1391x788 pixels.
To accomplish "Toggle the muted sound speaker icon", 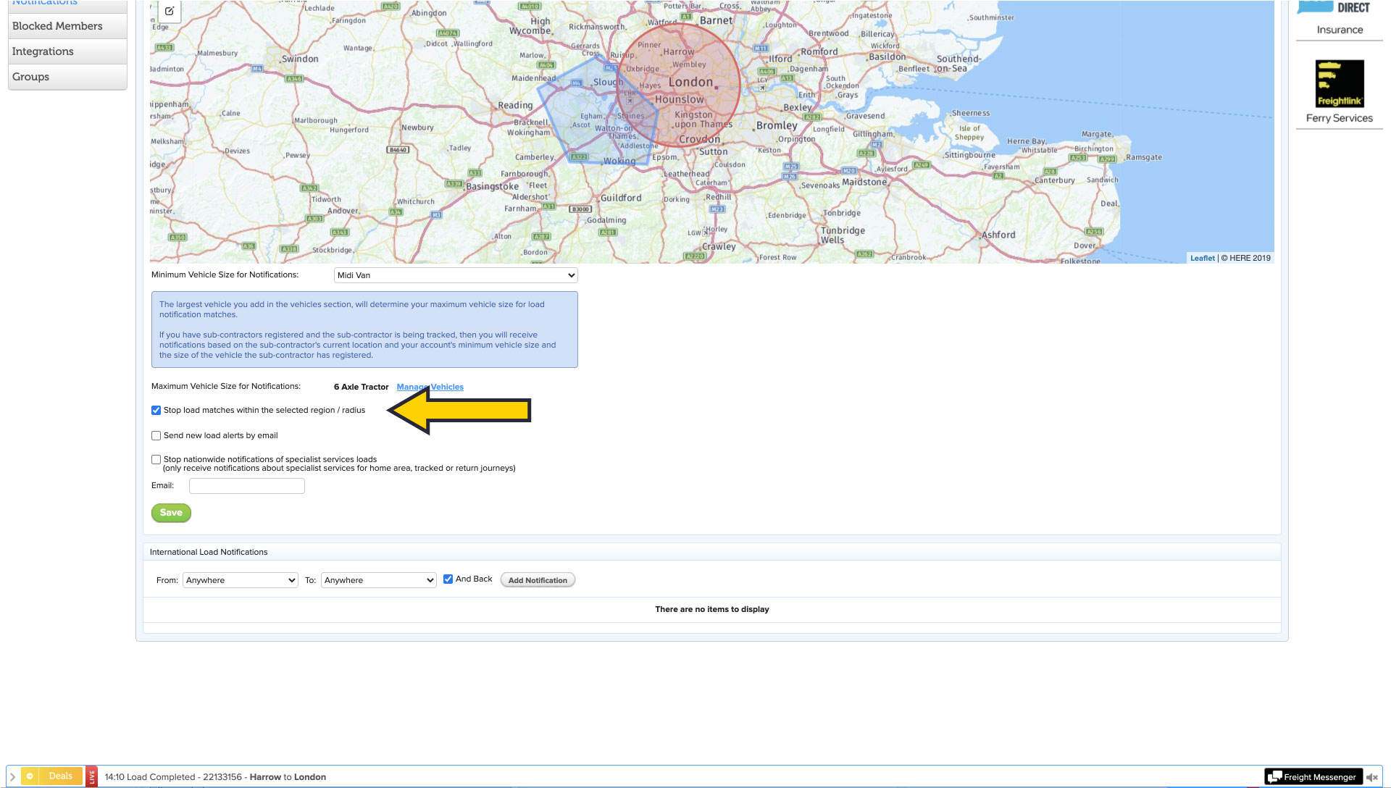I will point(1372,777).
